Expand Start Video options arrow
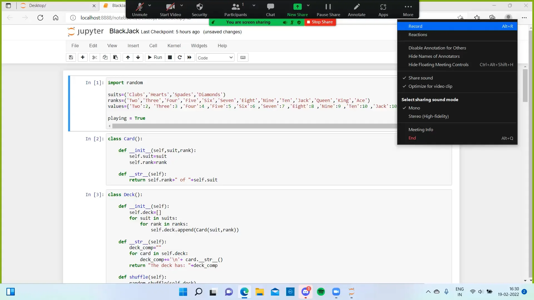Viewport: 534px width, 300px height. [182, 5]
